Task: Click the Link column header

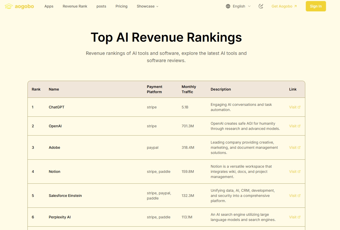Action: coord(293,89)
